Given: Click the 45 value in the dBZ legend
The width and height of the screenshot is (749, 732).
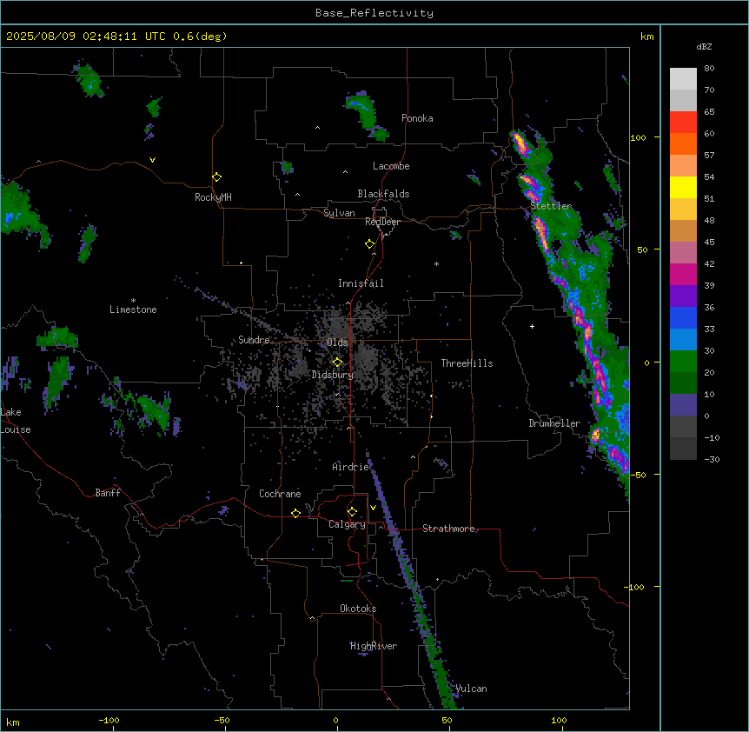Looking at the screenshot, I should pyautogui.click(x=709, y=242).
